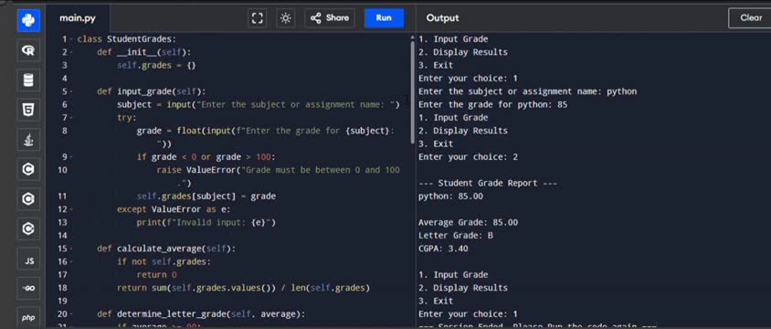Viewport: 771px width, 329px height.
Task: Toggle the light/dark theme sun button
Action: [x=285, y=18]
